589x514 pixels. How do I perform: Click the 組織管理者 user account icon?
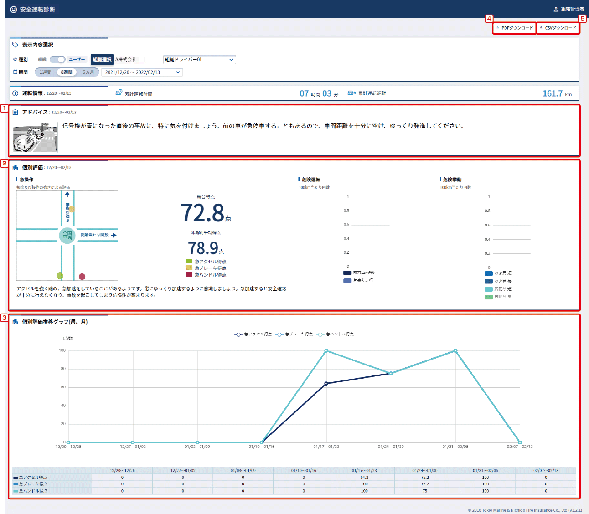pos(556,9)
